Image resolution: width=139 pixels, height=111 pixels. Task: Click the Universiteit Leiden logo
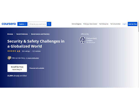click(x=88, y=40)
